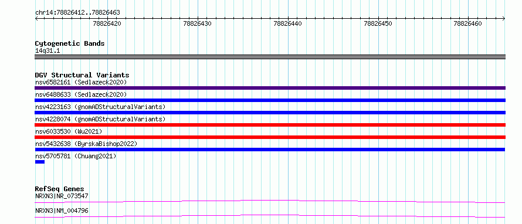Click ruler tick label 78826450
Image resolution: width=522 pixels, height=224 pixels.
pyautogui.click(x=378, y=23)
